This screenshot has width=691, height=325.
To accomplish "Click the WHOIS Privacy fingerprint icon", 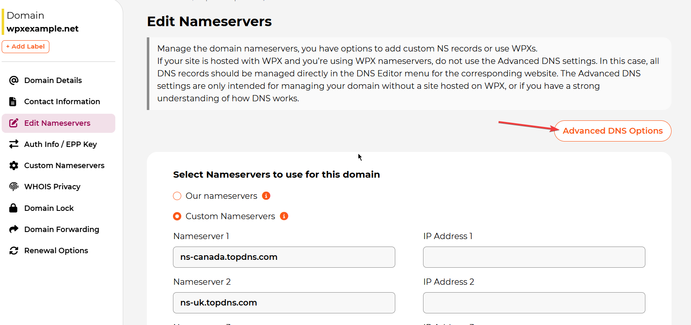I will pos(14,187).
